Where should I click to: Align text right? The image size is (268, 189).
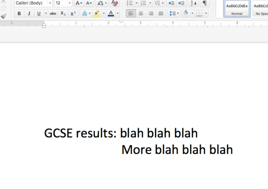click(x=151, y=13)
